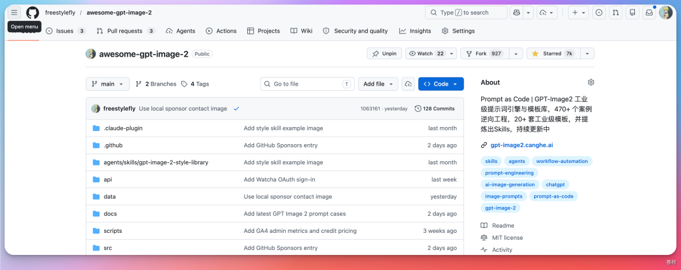View 2 Branches link

156,84
